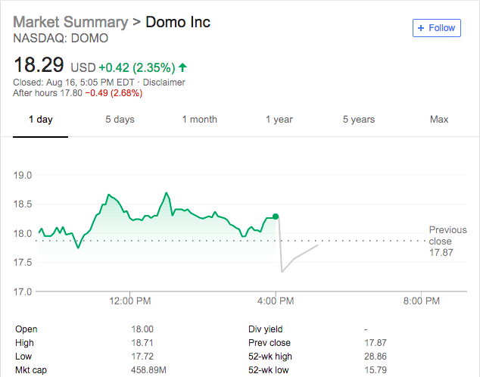
Task: Switch to the 5 years tab
Action: click(359, 120)
